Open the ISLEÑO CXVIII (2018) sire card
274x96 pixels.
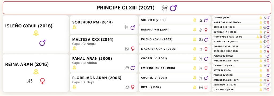pyautogui.click(x=36, y=34)
